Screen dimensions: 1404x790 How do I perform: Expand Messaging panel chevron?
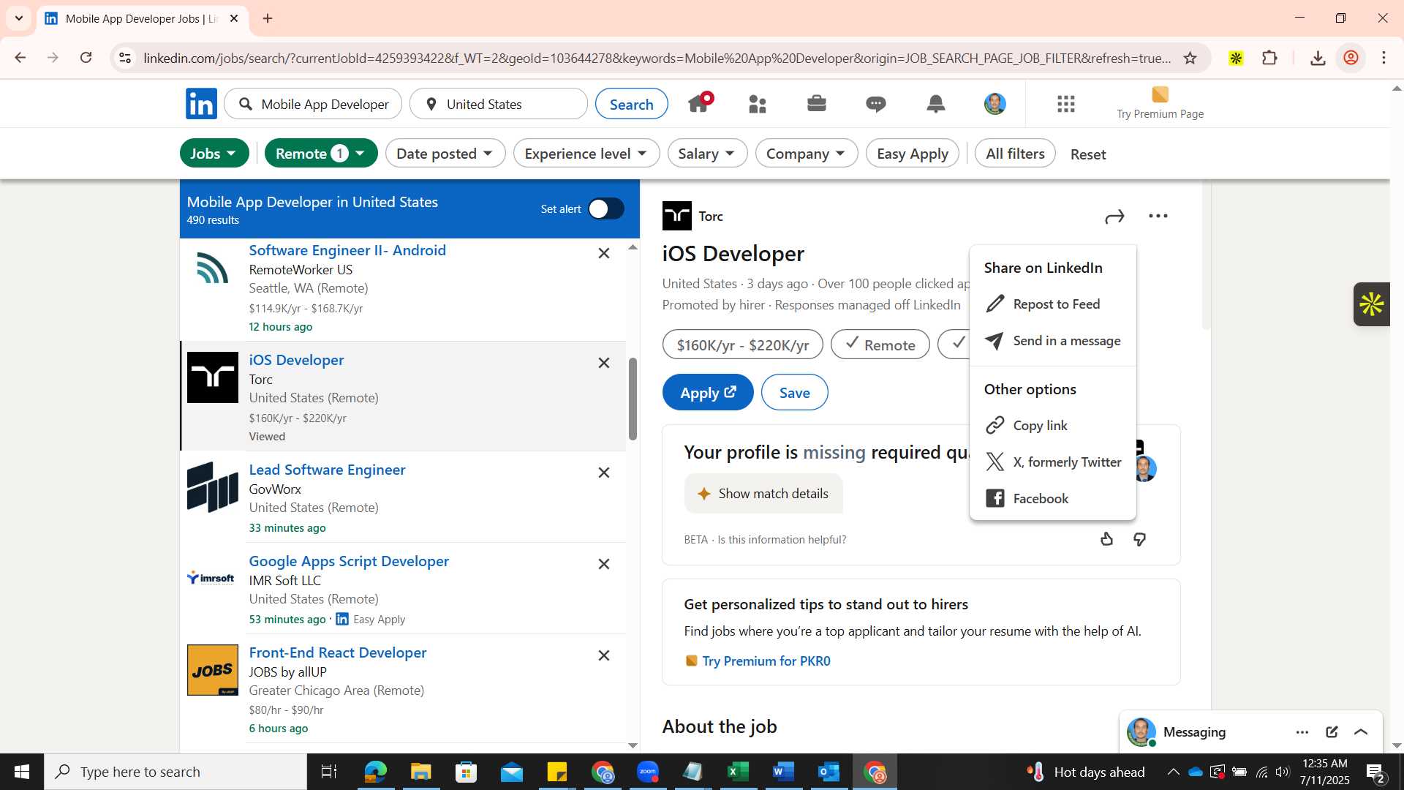(x=1361, y=732)
